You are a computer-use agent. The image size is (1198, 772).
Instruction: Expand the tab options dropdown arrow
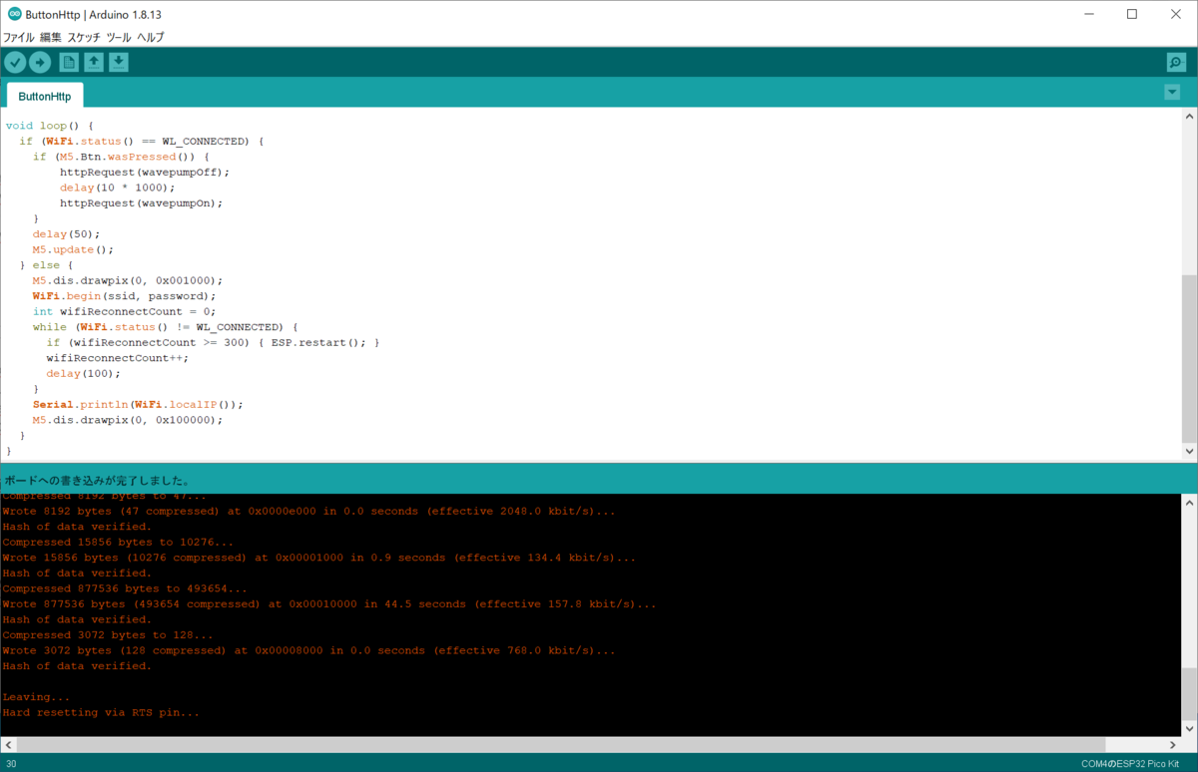[1172, 93]
